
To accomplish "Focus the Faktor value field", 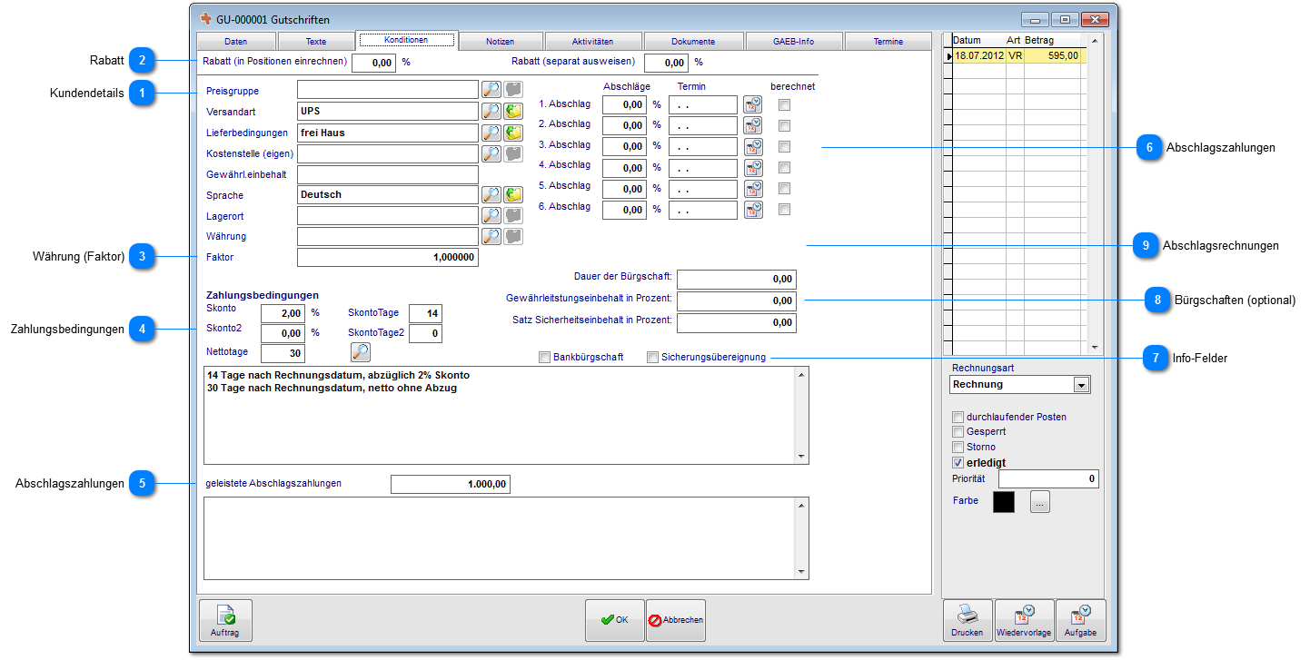I will [x=388, y=257].
